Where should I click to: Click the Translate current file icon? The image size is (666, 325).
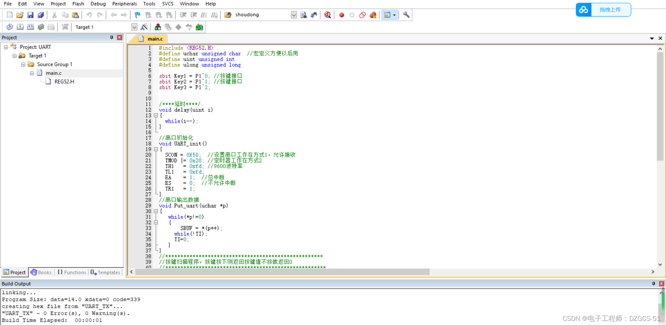pos(10,27)
